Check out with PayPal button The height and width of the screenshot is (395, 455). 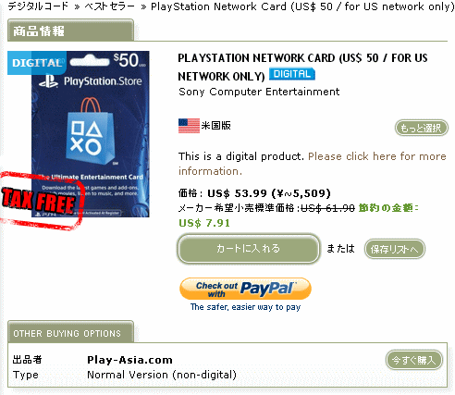point(245,289)
